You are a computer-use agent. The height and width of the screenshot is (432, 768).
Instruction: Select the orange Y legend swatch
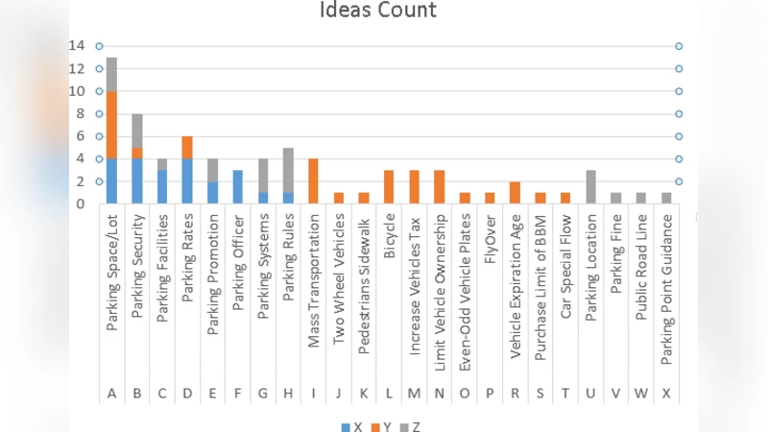(375, 425)
